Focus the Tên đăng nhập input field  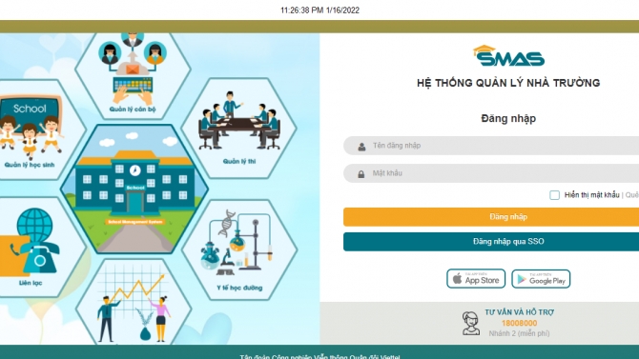coord(491,146)
